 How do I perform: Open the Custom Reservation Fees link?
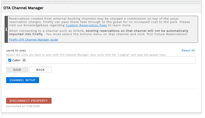click(86, 25)
